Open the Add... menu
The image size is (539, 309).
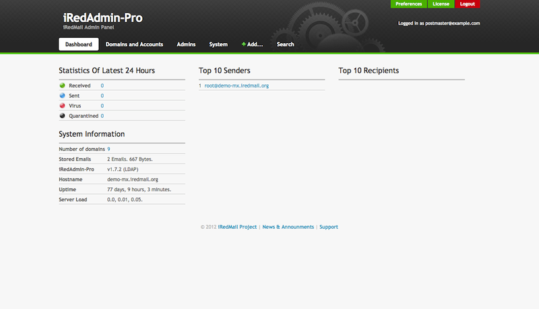click(252, 44)
